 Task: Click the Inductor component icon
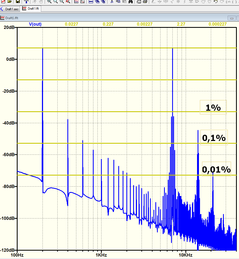[x=185, y=2]
